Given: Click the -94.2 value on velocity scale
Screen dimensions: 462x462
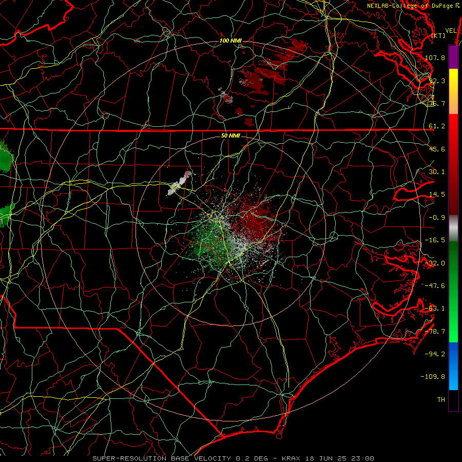Looking at the screenshot, I should (435, 354).
